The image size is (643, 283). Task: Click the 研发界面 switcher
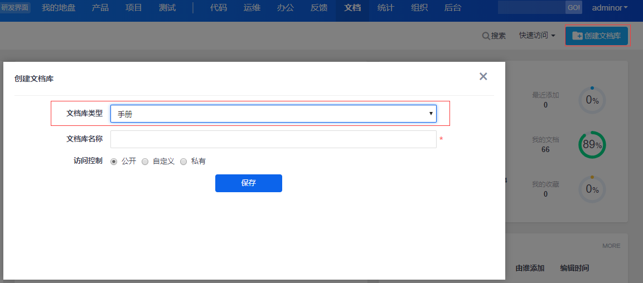15,7
